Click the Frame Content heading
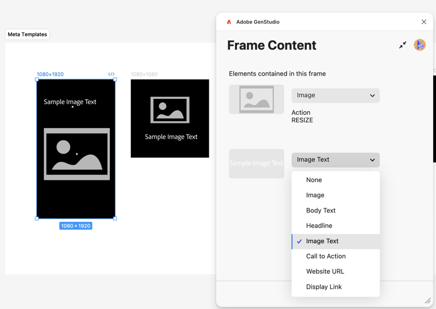This screenshot has width=436, height=309. (271, 45)
